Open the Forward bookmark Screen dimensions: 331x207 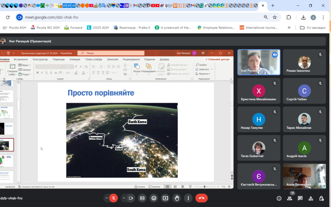coord(73,28)
